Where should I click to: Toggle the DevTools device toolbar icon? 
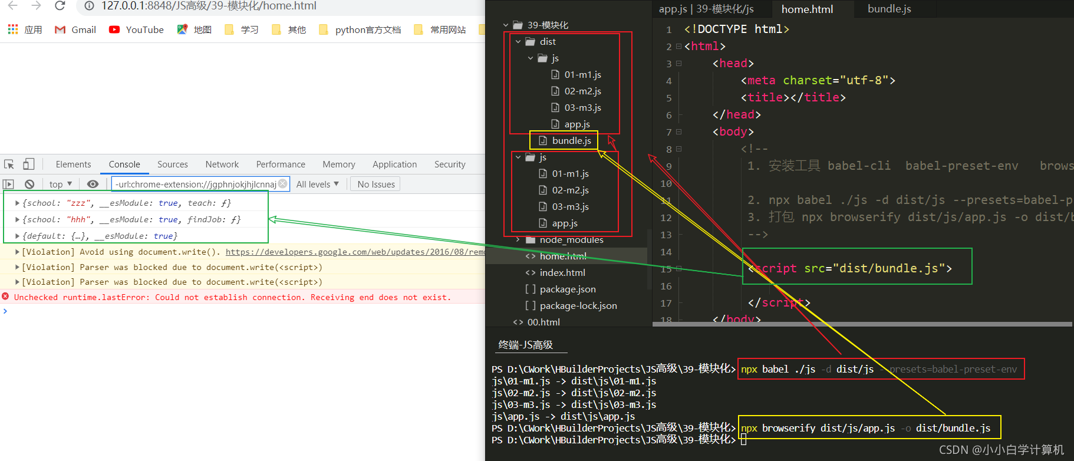[28, 164]
